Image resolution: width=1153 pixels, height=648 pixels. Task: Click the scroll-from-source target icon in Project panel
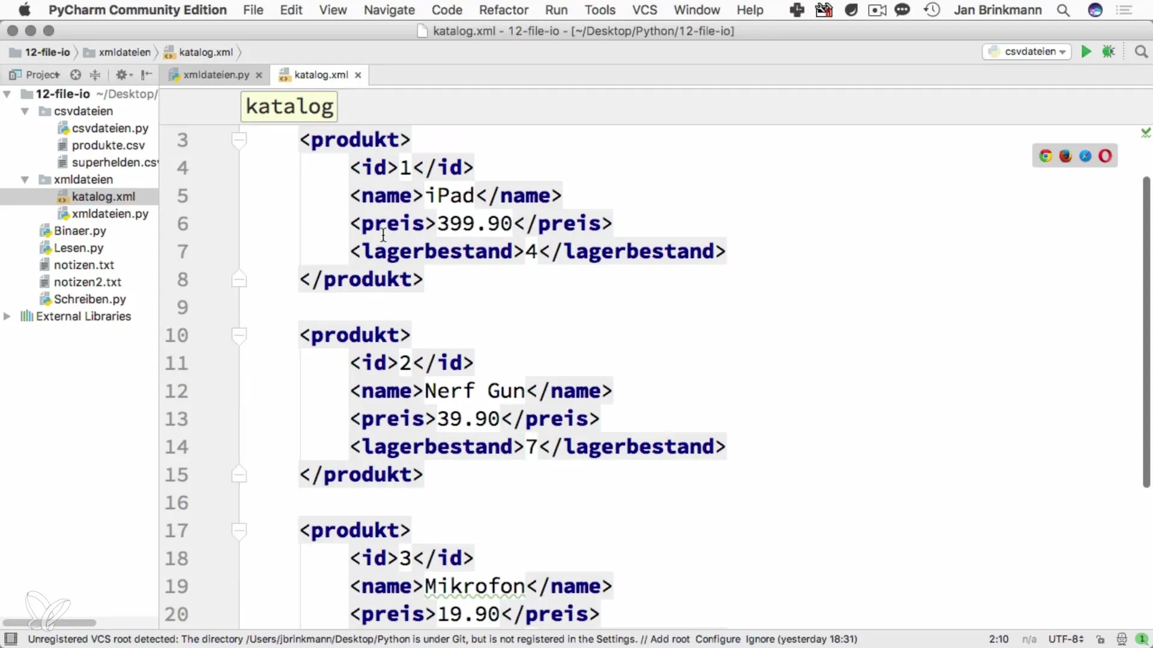pos(75,74)
